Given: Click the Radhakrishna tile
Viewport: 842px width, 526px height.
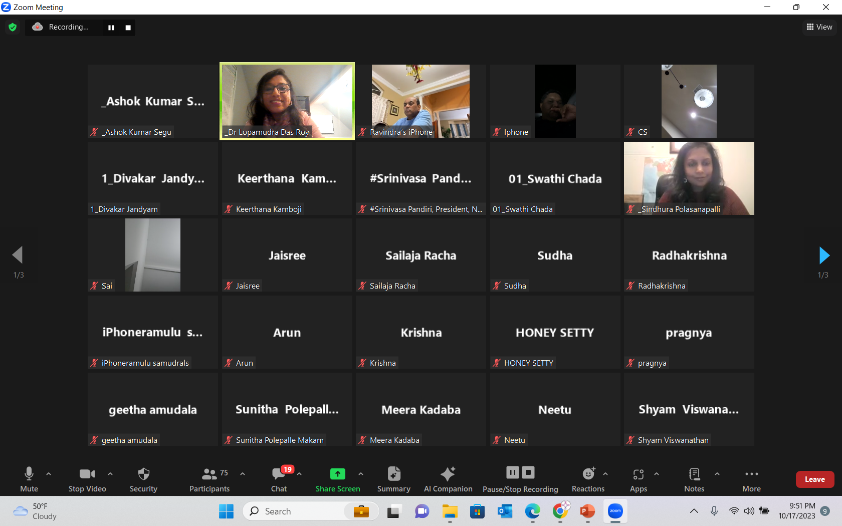Looking at the screenshot, I should point(689,255).
